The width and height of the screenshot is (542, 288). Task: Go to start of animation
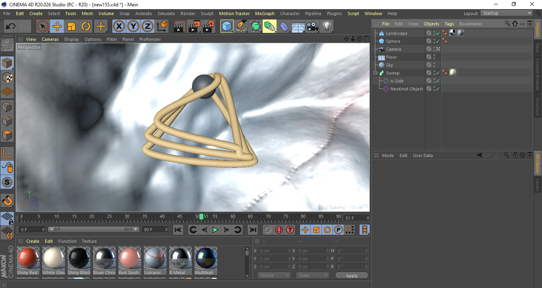pos(178,230)
